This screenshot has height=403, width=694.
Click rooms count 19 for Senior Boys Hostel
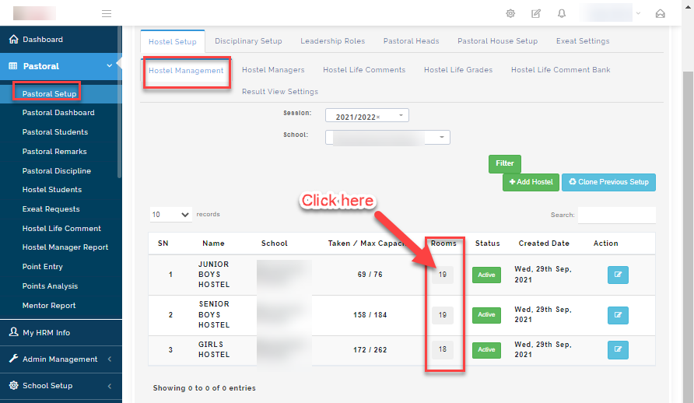(x=443, y=315)
